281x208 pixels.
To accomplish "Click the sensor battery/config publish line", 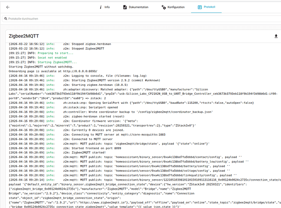I will (x=119, y=166).
